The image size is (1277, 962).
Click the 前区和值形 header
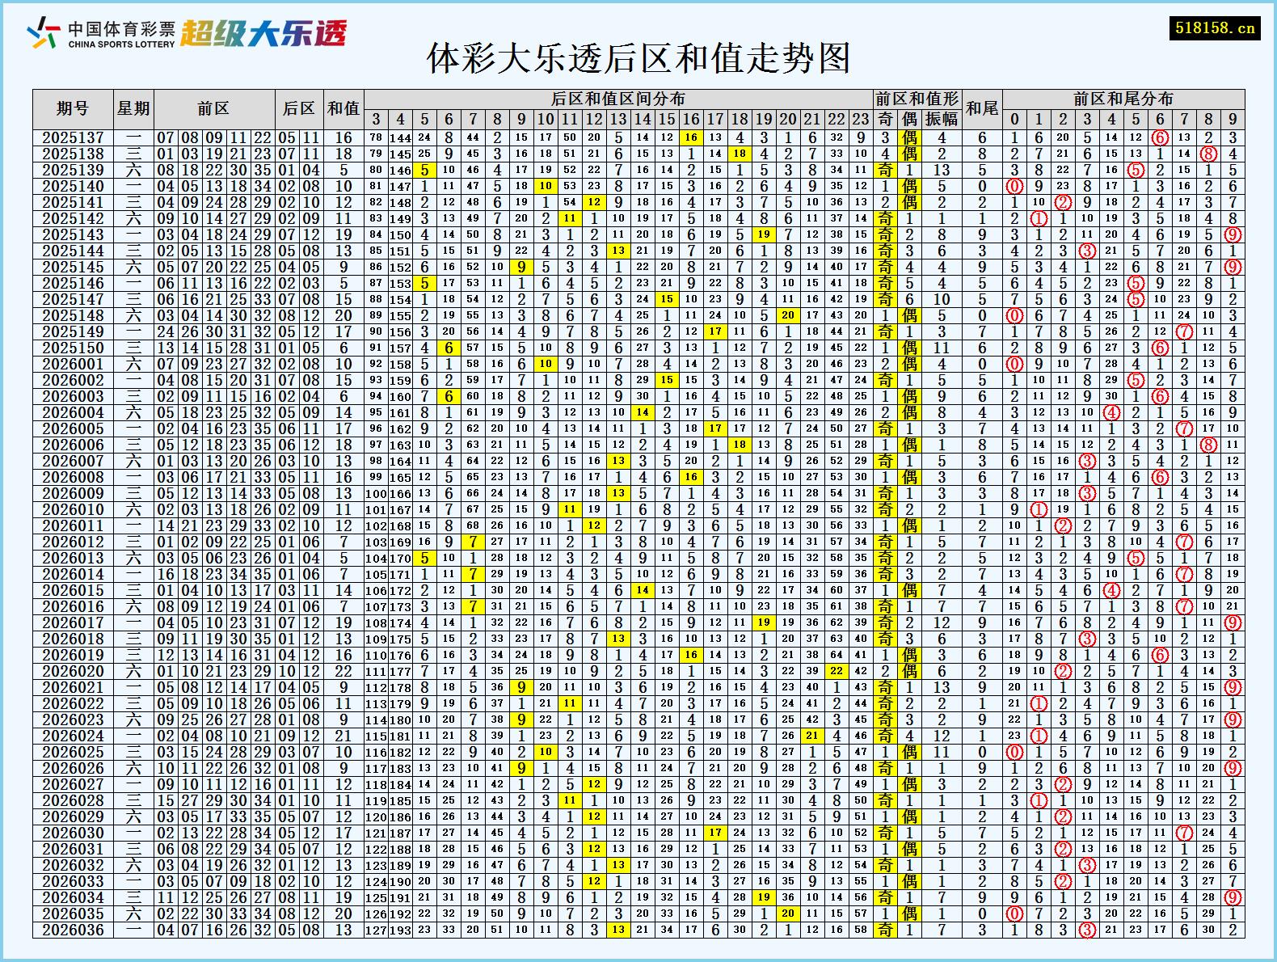coord(917,99)
